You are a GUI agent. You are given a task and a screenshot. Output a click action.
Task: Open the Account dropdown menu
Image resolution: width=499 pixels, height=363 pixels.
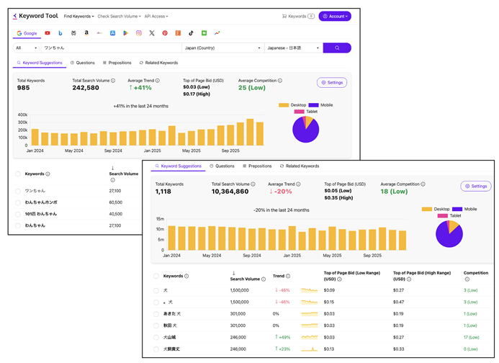tap(335, 16)
